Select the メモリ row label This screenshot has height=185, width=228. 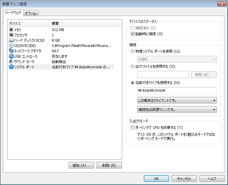(x=17, y=30)
